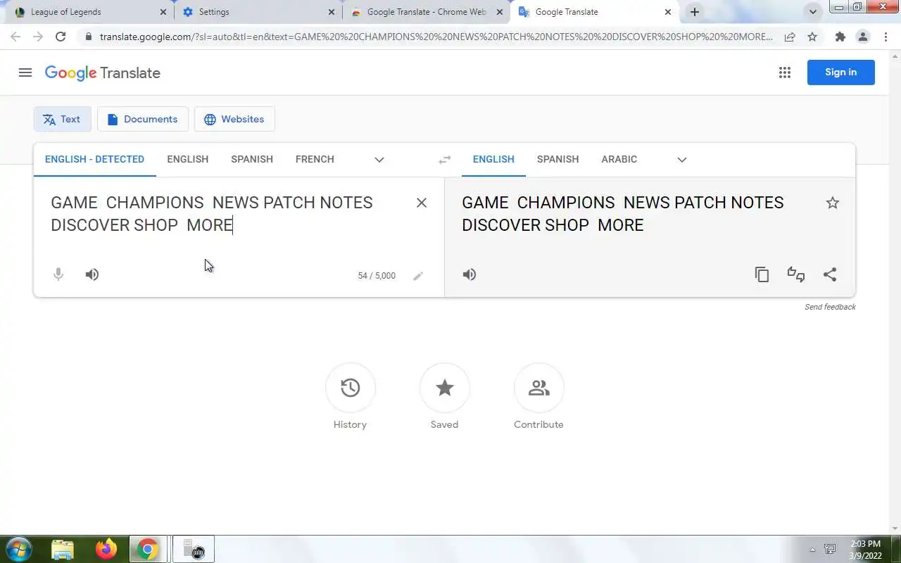Click the Send feedback link
Viewport: 901px width, 563px height.
click(830, 307)
